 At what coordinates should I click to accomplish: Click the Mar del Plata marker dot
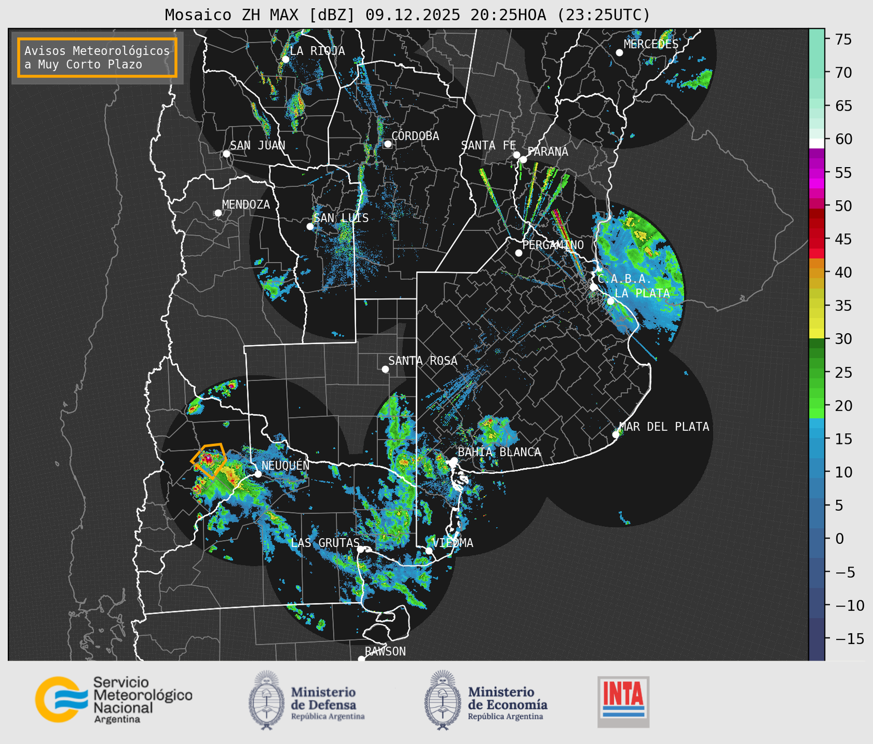click(616, 435)
